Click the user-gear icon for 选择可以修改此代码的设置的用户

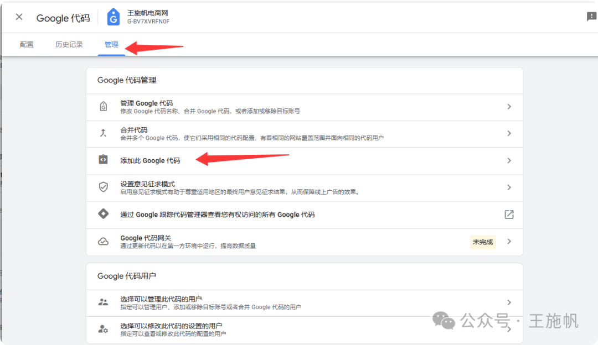pos(104,329)
